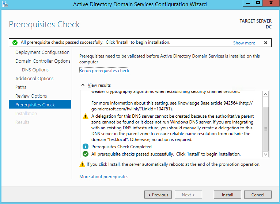Switch to Additional Options step
The width and height of the screenshot is (280, 204).
pos(34,78)
